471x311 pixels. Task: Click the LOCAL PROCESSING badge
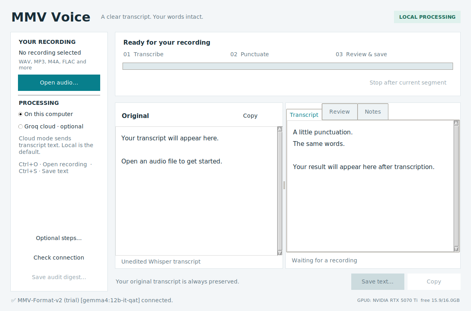(427, 17)
